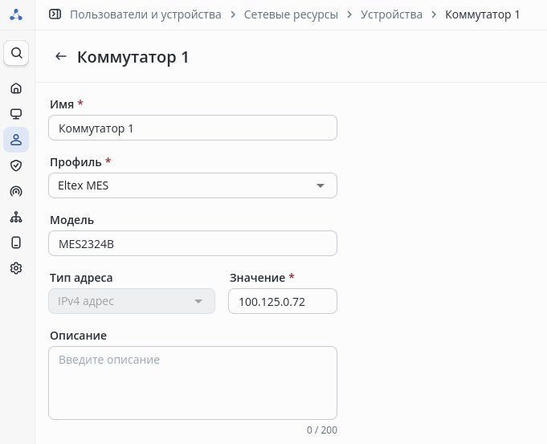This screenshot has height=444, width=547.
Task: Click the wireless signal sidebar icon
Action: [x=16, y=191]
